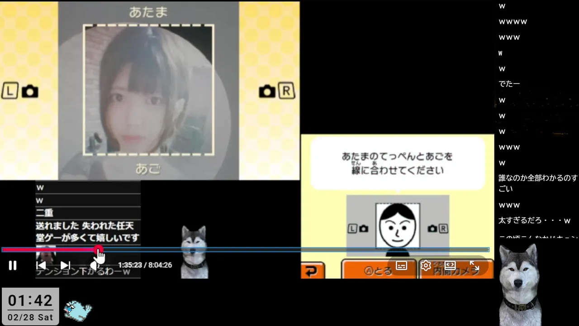Tap the 内側カメラ button
The image size is (579, 326).
(456, 270)
